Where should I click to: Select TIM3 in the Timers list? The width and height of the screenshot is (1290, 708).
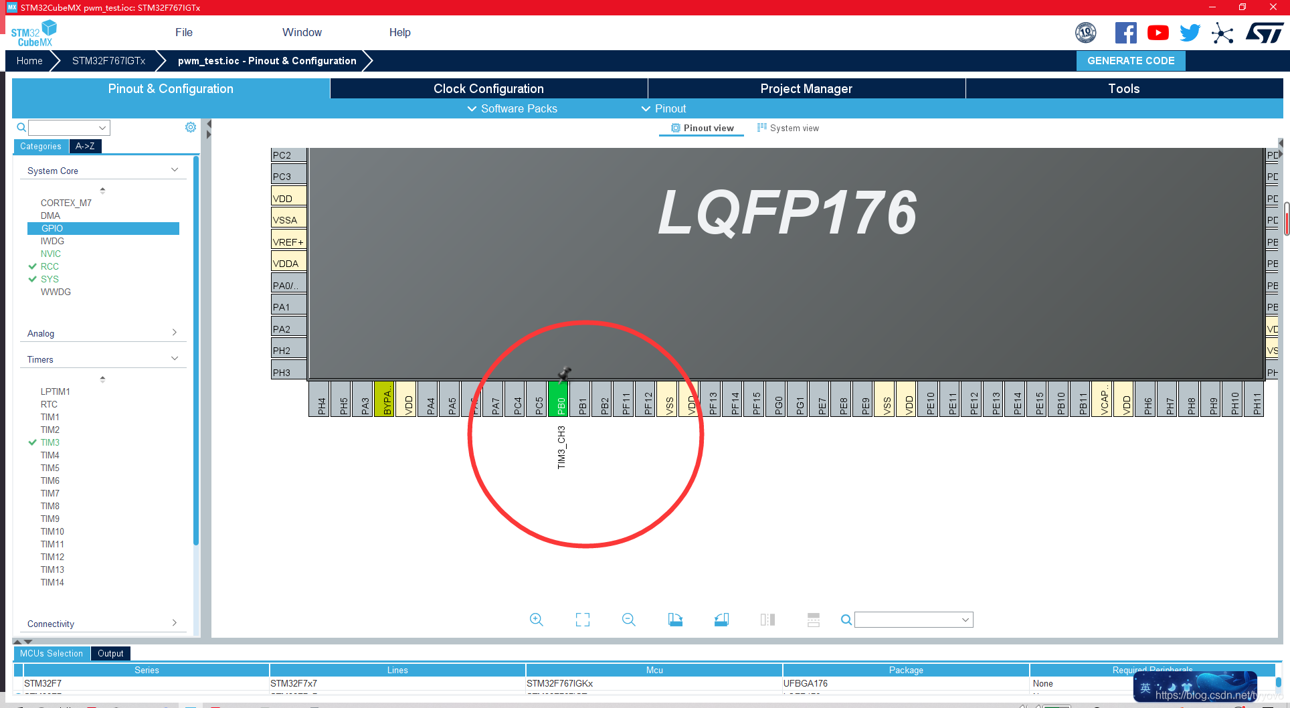coord(50,442)
